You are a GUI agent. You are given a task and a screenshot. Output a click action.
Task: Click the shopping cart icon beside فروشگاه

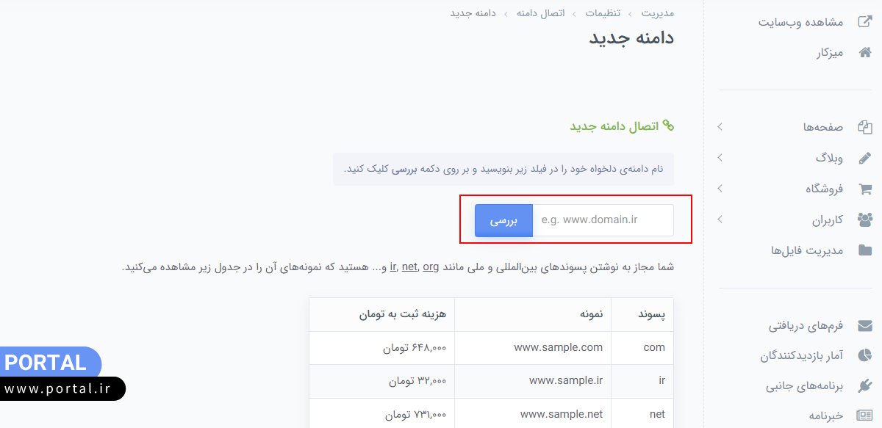(865, 189)
